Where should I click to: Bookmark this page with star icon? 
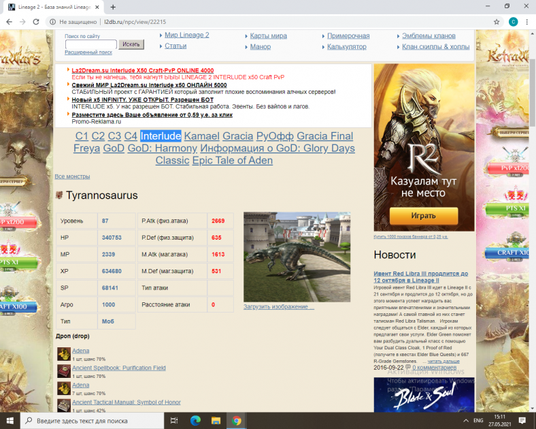coord(497,22)
